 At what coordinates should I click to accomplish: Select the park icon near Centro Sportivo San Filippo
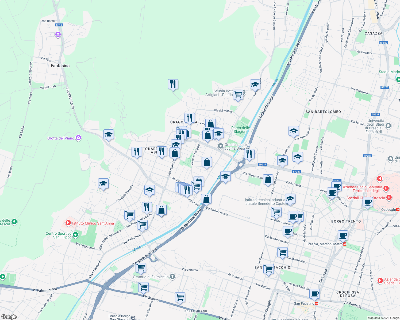[x=75, y=235]
